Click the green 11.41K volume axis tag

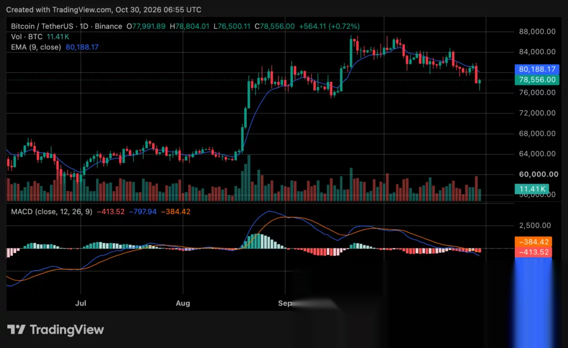[x=532, y=189]
